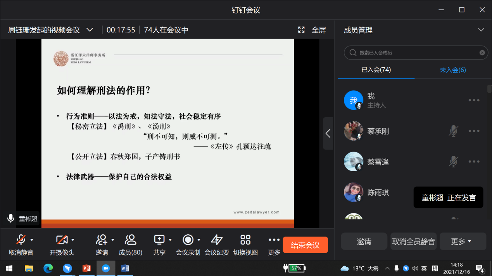
Task: Click the member list vertical scrollbar
Action: tap(489, 89)
